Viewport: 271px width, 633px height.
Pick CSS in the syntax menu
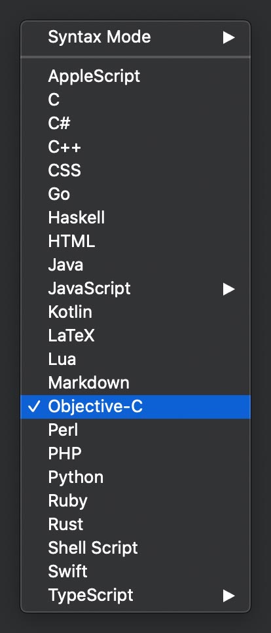135,170
